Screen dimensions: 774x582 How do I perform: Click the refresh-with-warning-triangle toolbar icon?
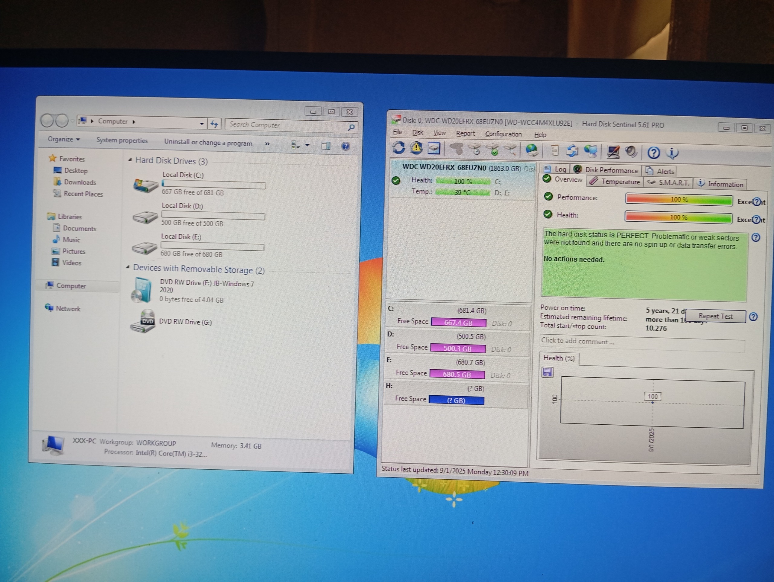click(416, 148)
